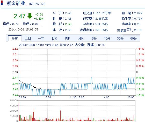The height and width of the screenshot is (122, 145).
Task: Click the intraday price line chart area
Action: point(77,72)
